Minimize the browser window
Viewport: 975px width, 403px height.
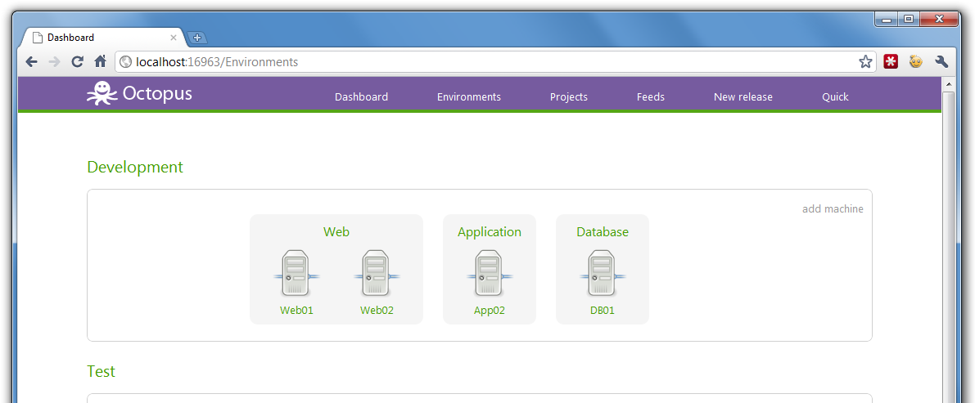(886, 20)
